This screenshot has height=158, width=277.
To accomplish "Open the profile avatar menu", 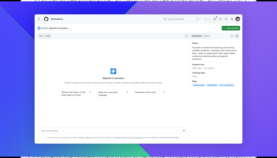I will 238,19.
